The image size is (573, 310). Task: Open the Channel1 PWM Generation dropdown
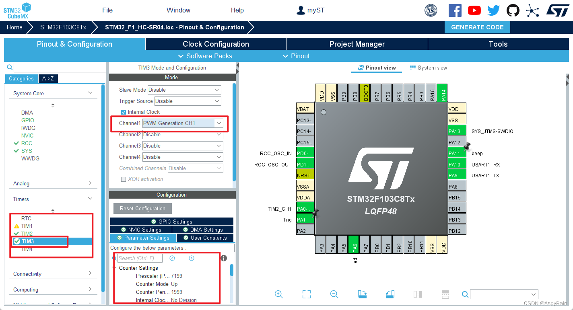183,123
